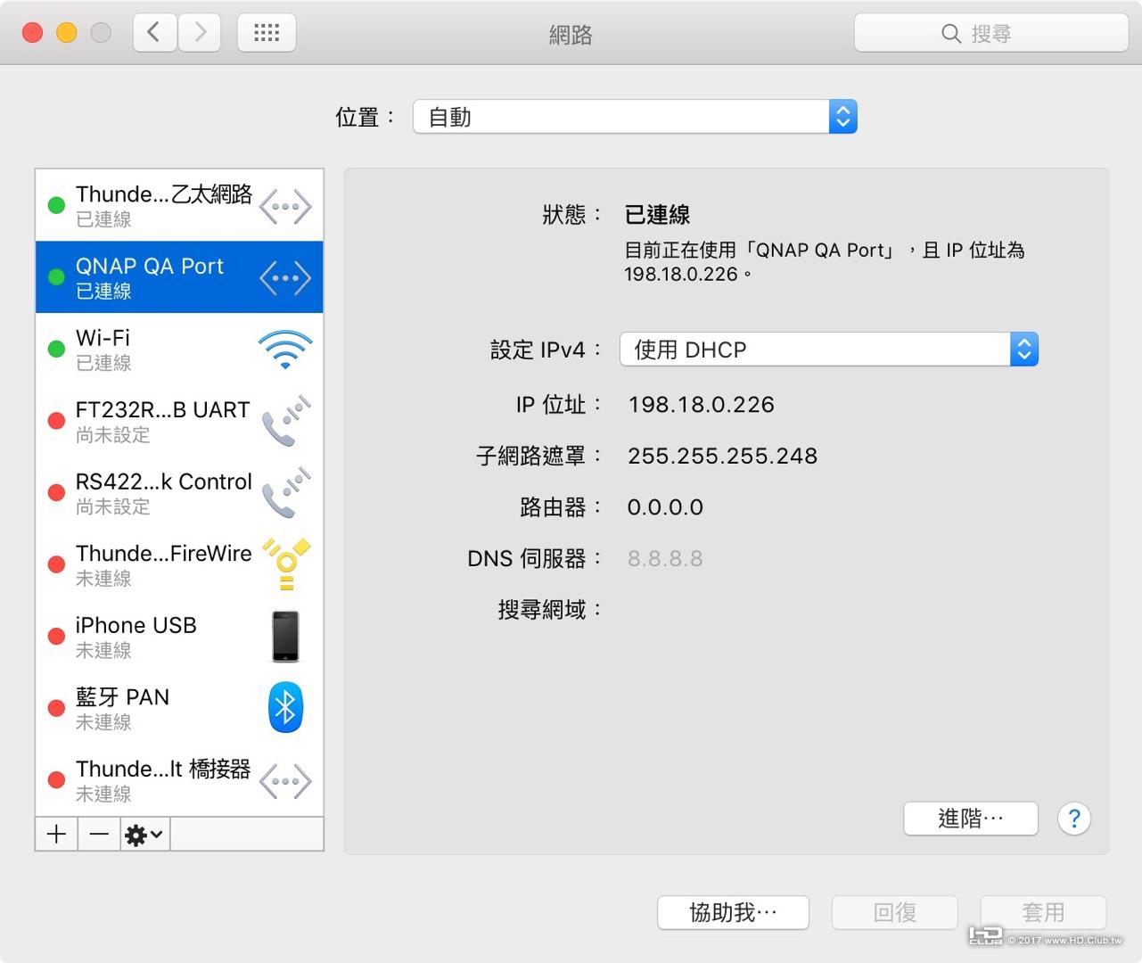The height and width of the screenshot is (963, 1142).
Task: Click the 套用 apply button
Action: point(1043,913)
